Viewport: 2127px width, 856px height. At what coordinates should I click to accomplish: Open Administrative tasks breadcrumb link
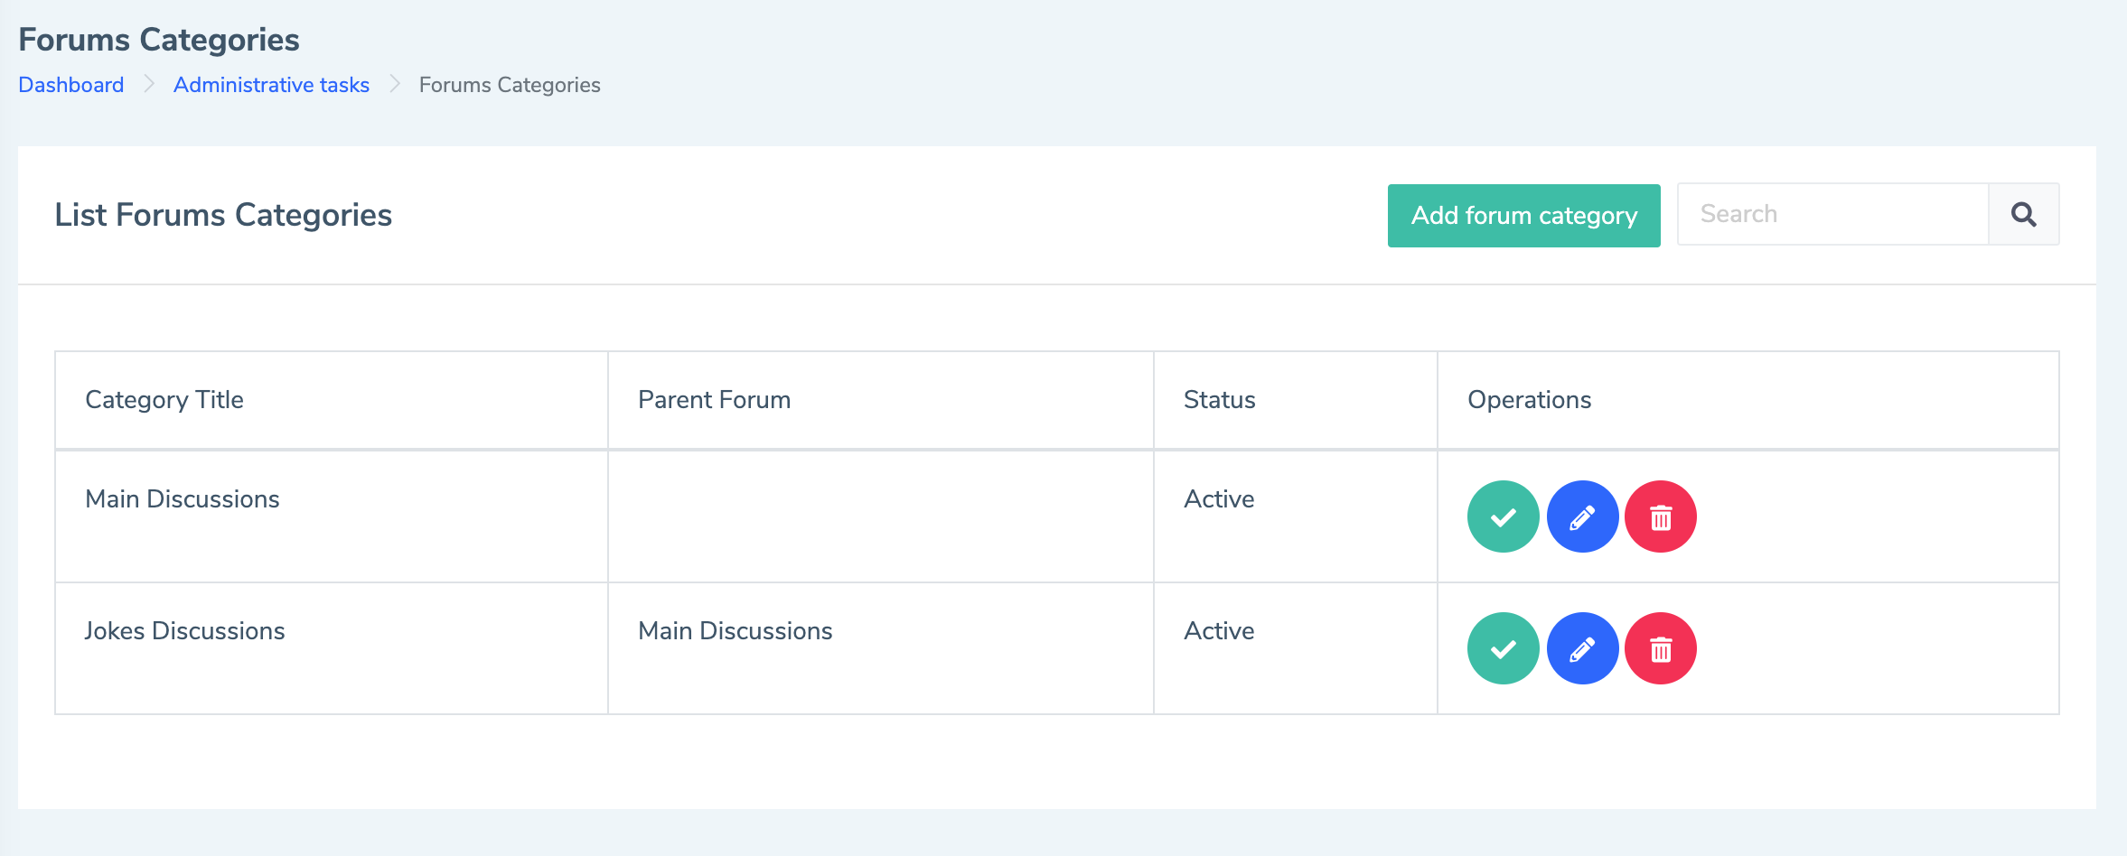(271, 85)
